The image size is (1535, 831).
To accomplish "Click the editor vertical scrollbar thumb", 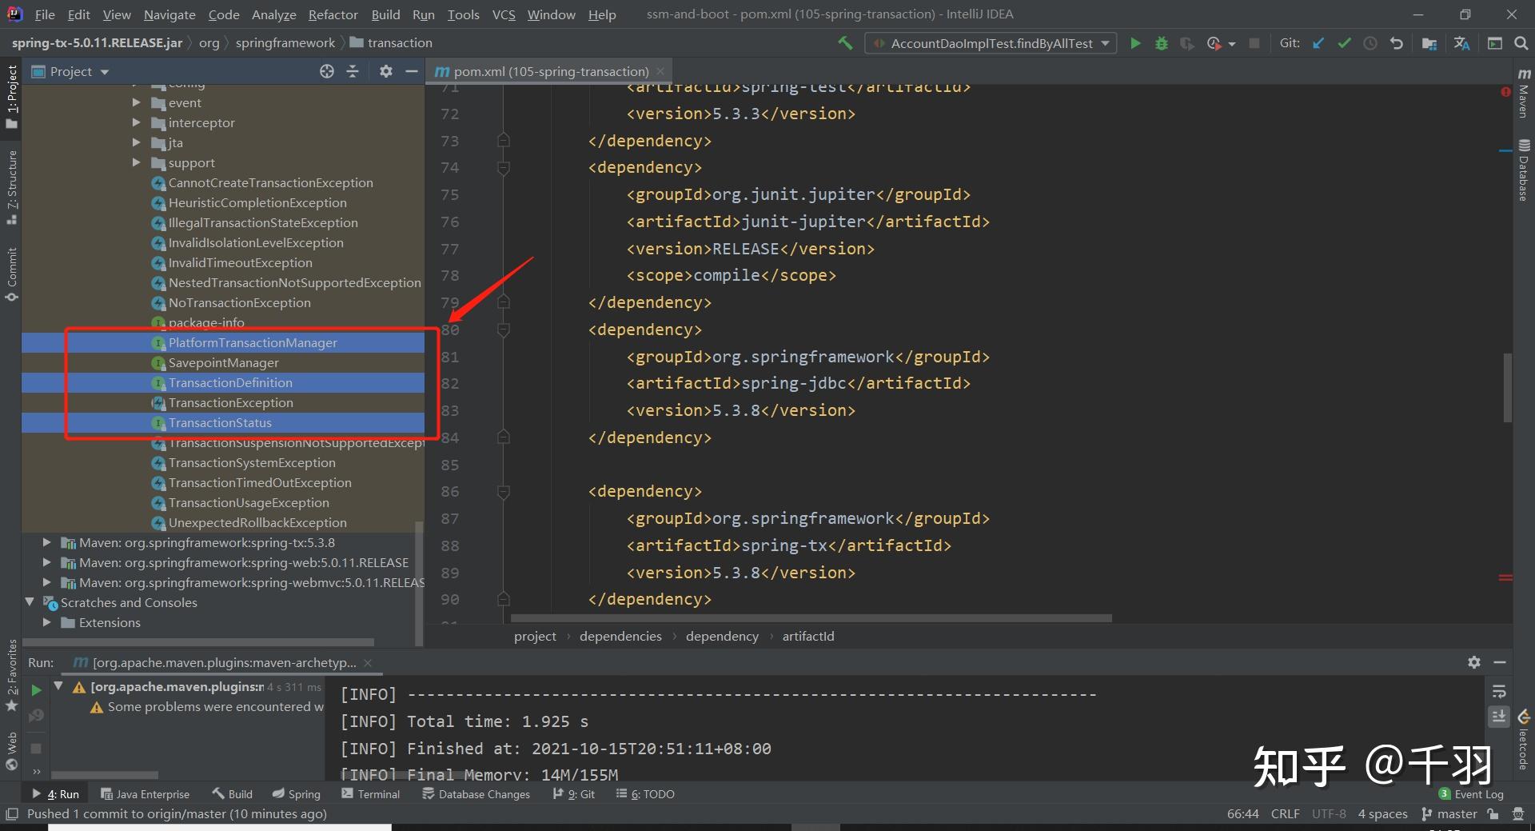I will click(x=1507, y=387).
